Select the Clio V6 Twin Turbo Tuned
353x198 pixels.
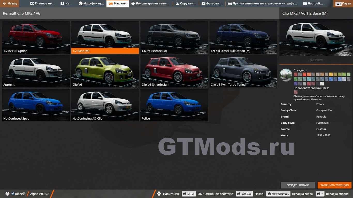(243, 71)
